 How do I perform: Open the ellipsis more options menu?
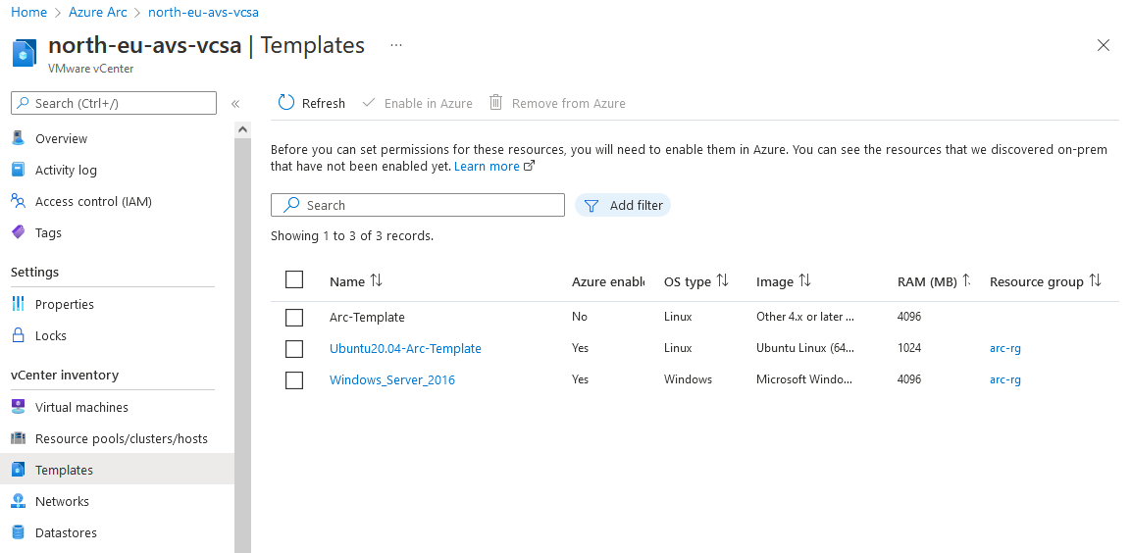point(396,45)
